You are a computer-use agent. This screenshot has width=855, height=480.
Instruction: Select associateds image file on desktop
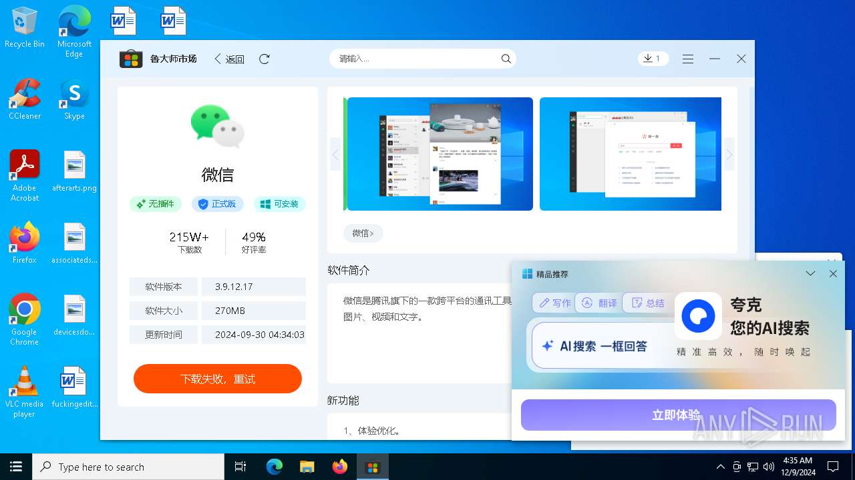[74, 243]
